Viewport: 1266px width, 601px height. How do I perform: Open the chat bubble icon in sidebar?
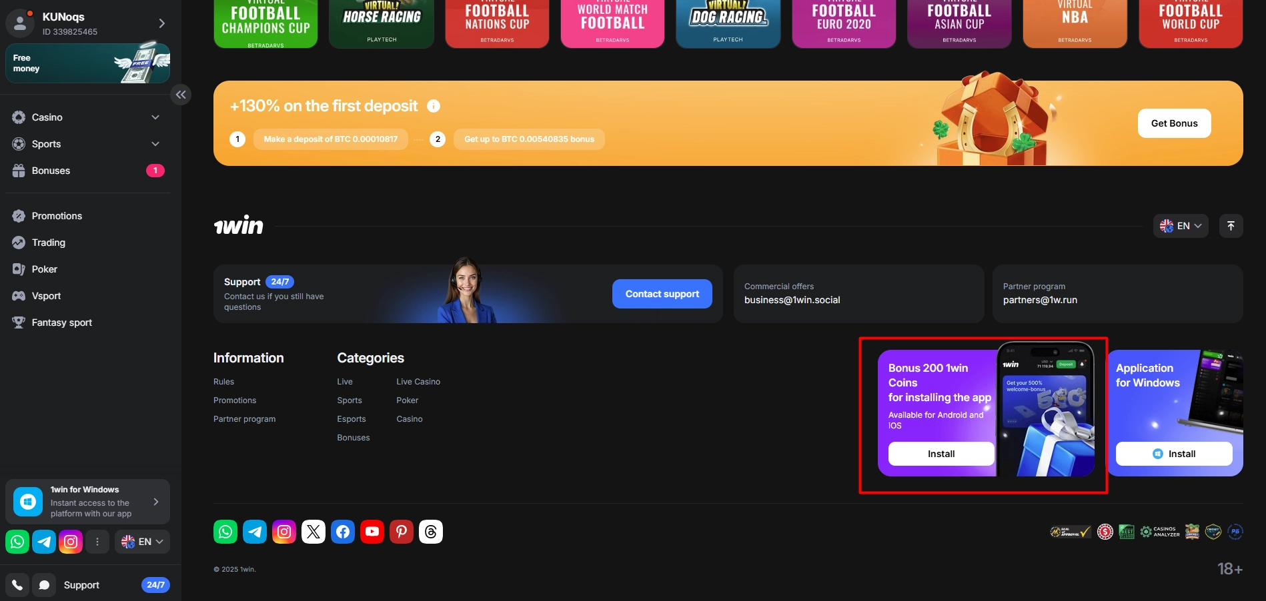pyautogui.click(x=44, y=585)
